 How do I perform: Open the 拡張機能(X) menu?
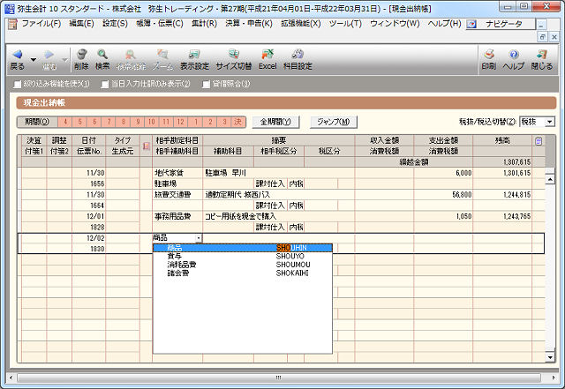301,24
